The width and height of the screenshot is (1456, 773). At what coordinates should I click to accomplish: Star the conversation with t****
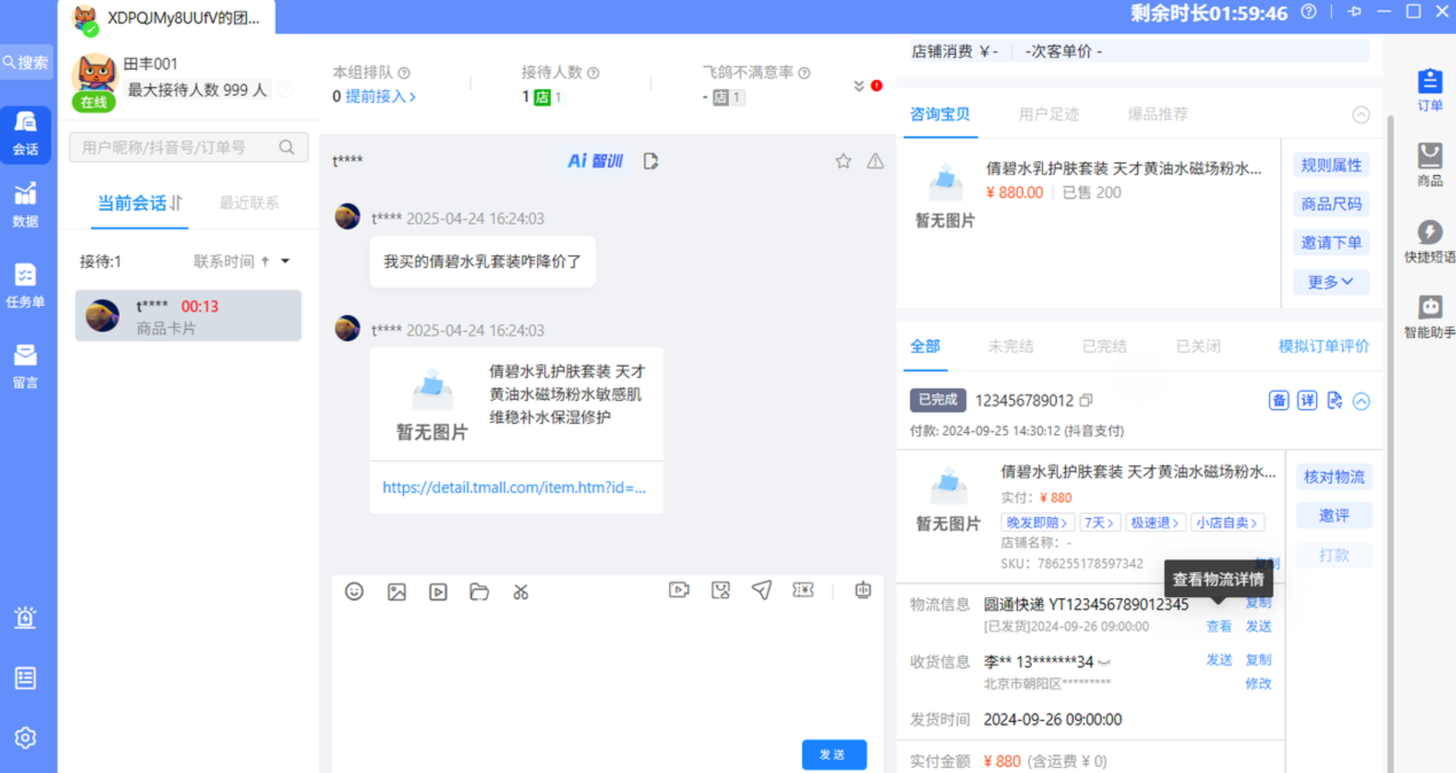(843, 161)
